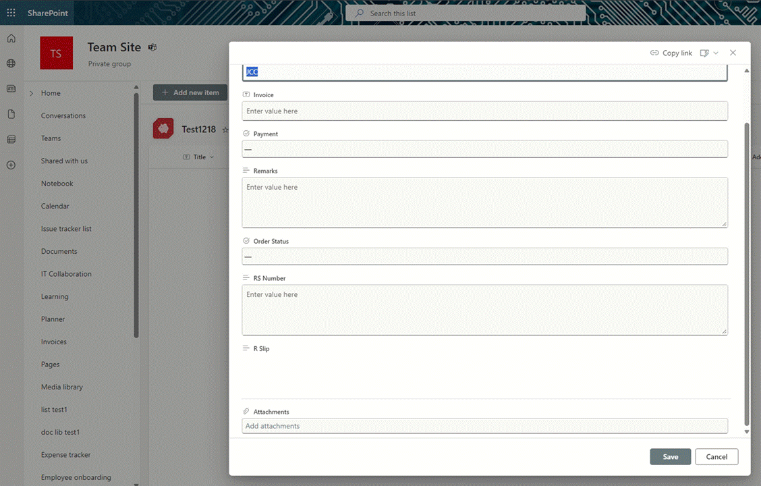Click the Invoice text field

coord(485,111)
